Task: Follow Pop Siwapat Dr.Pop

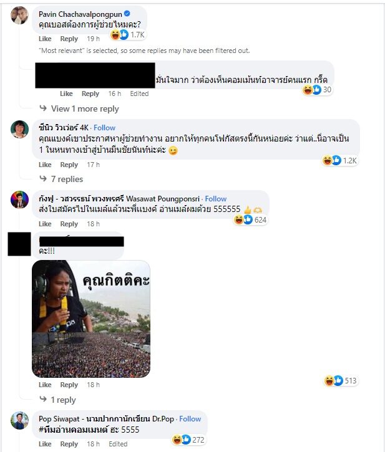Action: pos(190,419)
